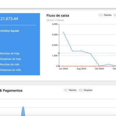Open Receitas do mês

pyautogui.click(x=10, y=64)
